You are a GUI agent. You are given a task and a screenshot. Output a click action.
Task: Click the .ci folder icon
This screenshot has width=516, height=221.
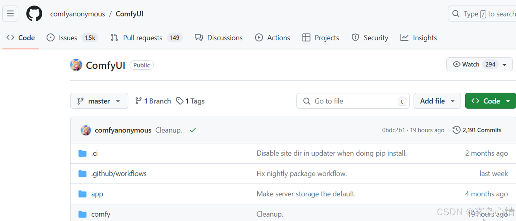[x=83, y=153]
